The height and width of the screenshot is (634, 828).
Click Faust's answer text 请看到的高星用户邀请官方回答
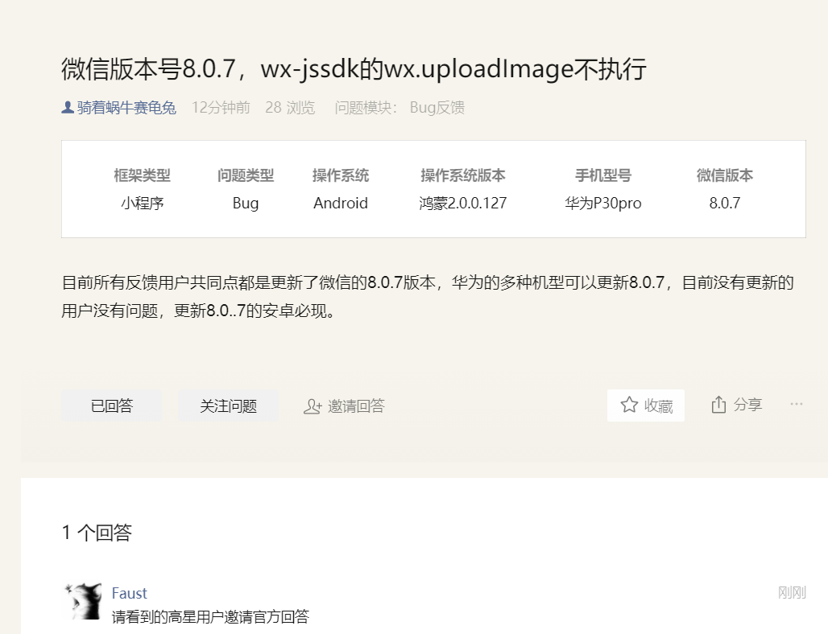[210, 616]
